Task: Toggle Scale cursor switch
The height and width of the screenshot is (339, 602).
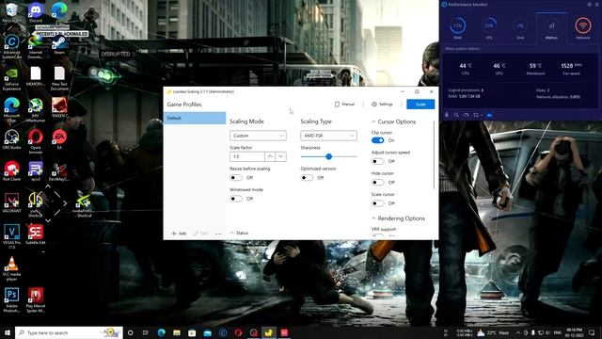Action: point(378,203)
